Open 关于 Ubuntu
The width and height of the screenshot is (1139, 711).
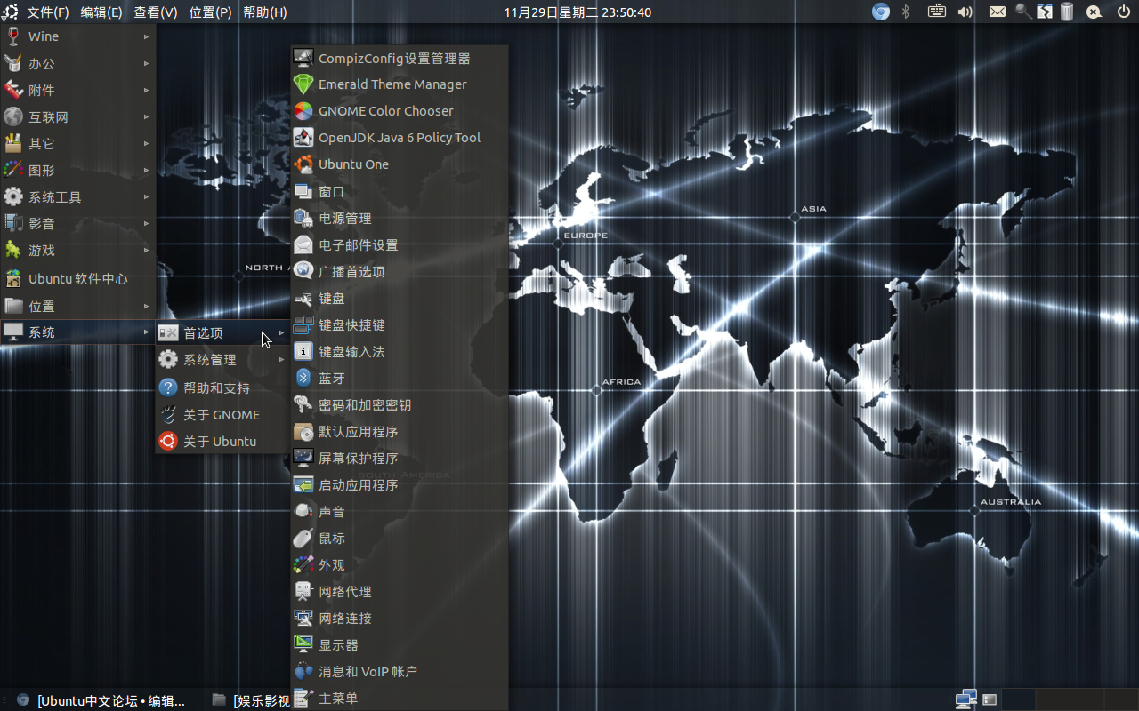coord(222,442)
